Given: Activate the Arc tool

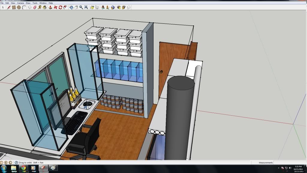Looking at the screenshot, I should click(24, 8).
